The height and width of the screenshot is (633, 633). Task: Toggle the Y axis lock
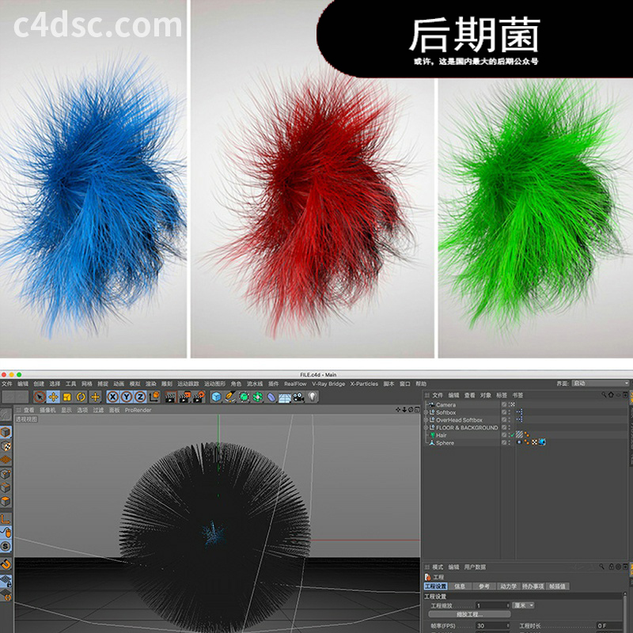click(127, 397)
